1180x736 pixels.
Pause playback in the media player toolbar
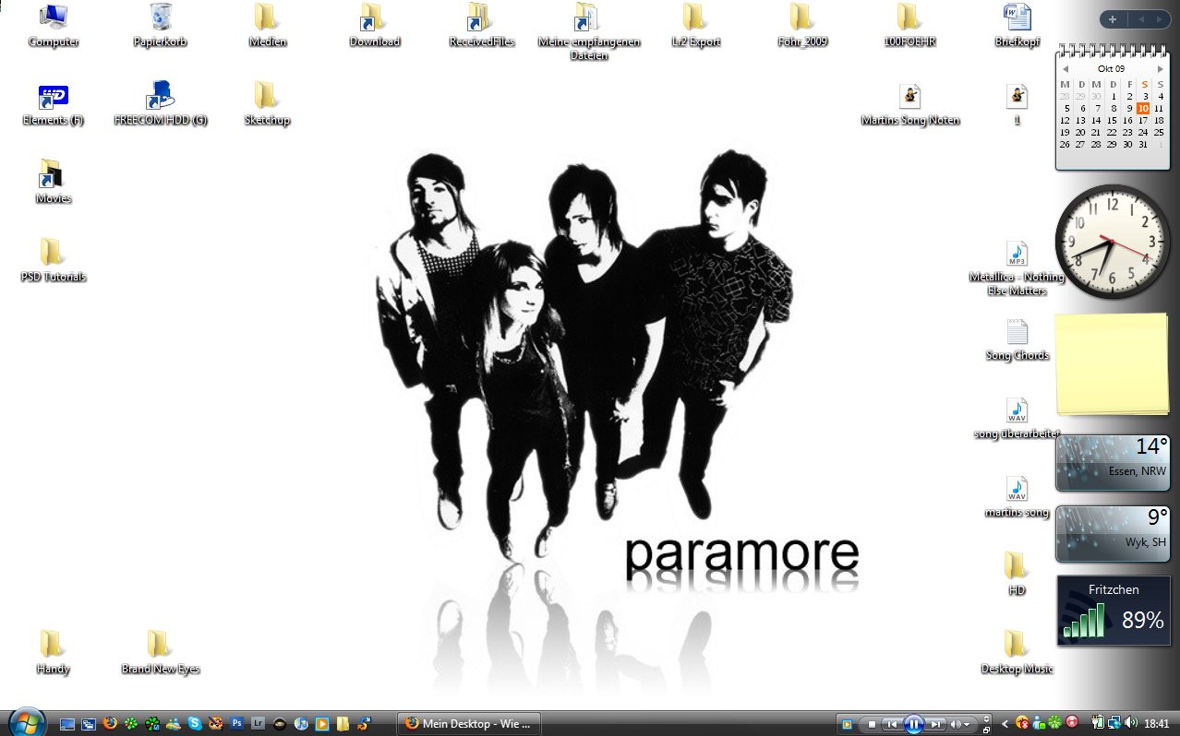(x=913, y=724)
